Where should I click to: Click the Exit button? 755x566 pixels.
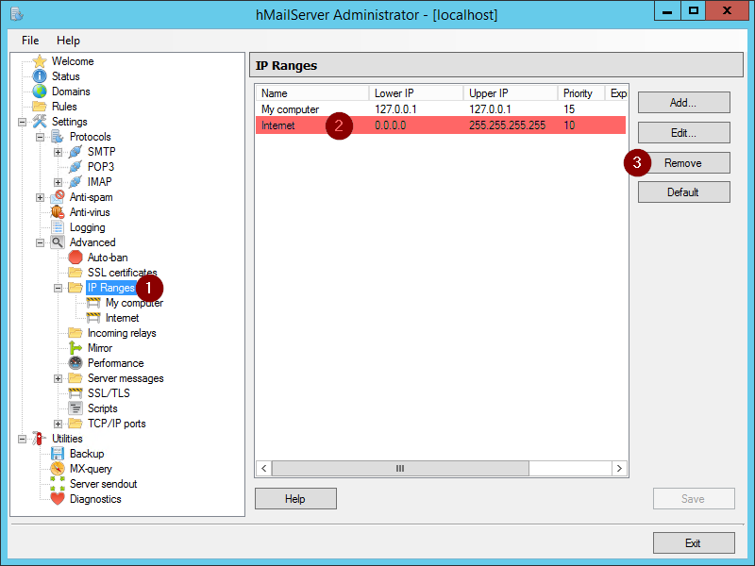[x=694, y=543]
